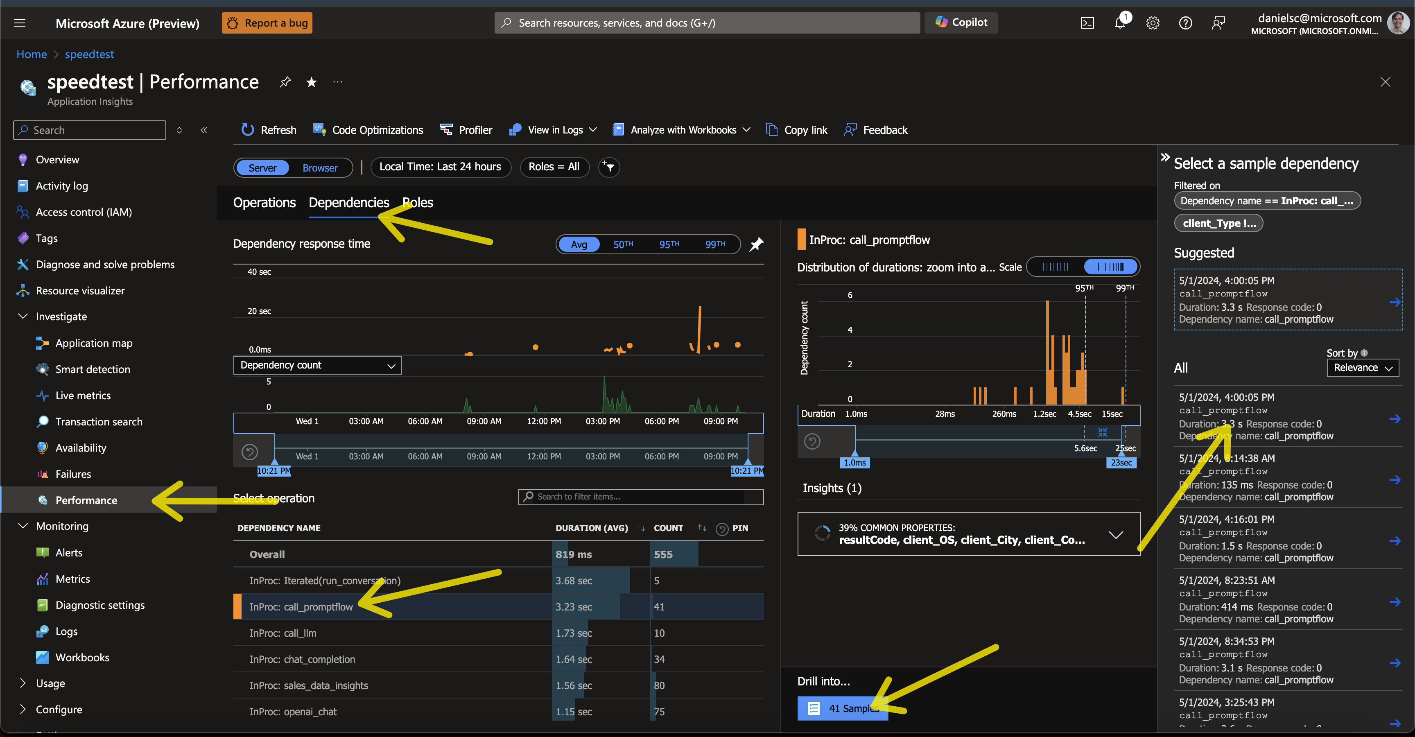Switch telemetry view to Browser
The width and height of the screenshot is (1415, 737).
tap(320, 167)
